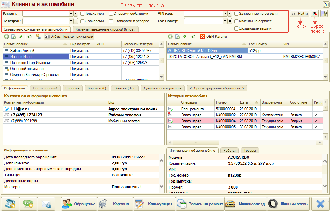Switch to Справочник контрагенты и автомобили tab
330x211 pixels.
point(36,29)
